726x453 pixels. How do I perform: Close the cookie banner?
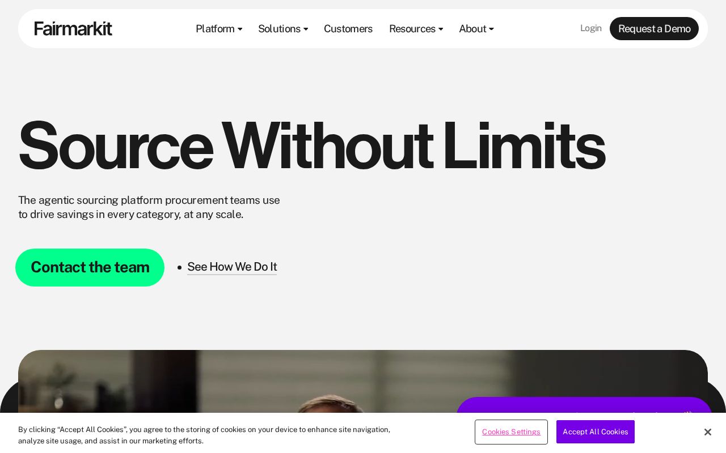[707, 432]
